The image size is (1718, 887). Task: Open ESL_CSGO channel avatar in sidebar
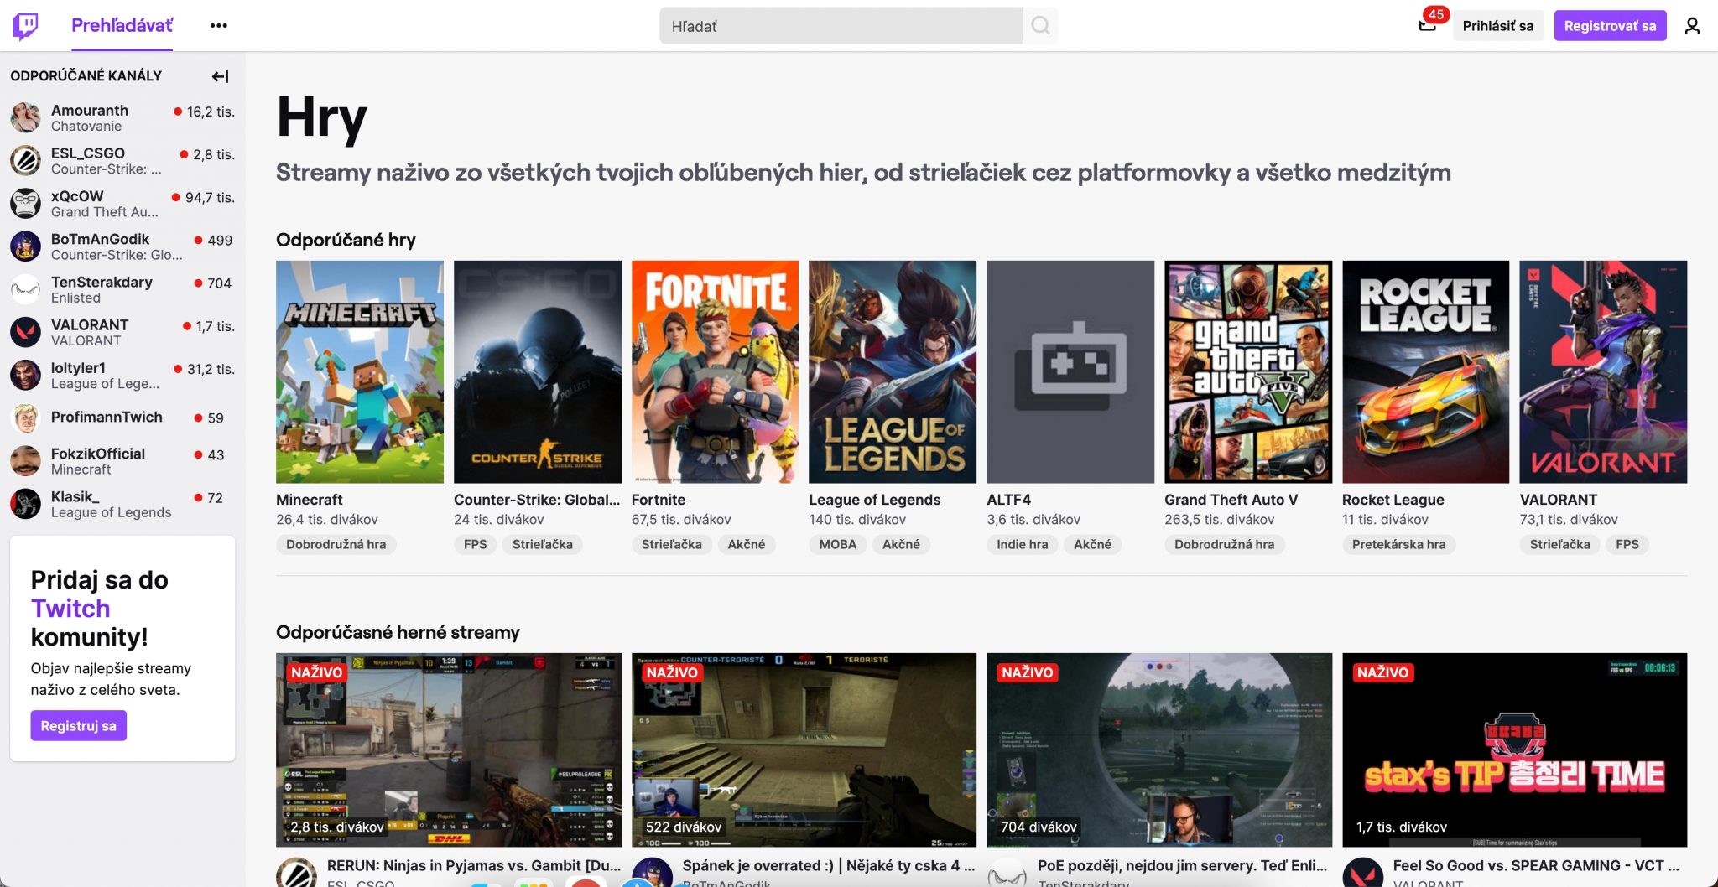(26, 160)
